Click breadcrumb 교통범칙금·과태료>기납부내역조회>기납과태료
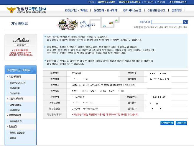The height and width of the screenshot is (146, 194). point(160,27)
